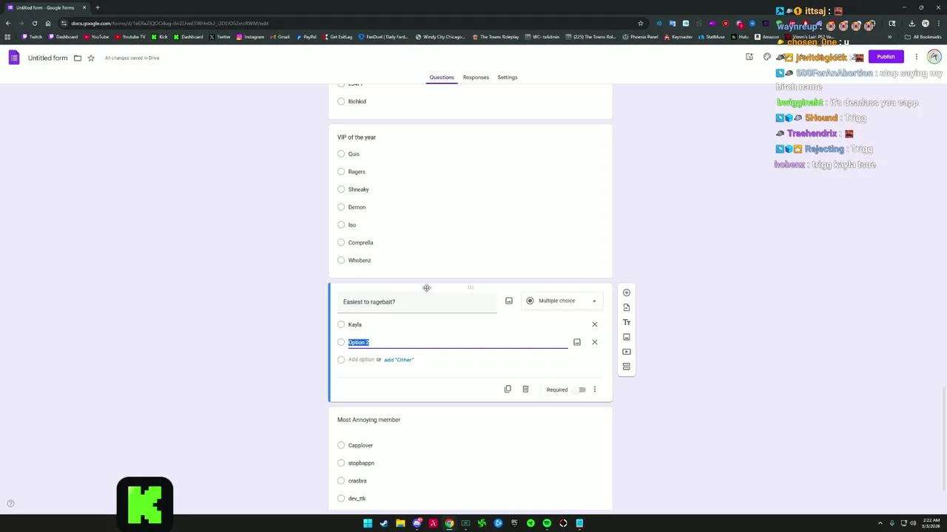947x532 pixels.
Task: Select Whobenz radio button
Action: pos(341,260)
